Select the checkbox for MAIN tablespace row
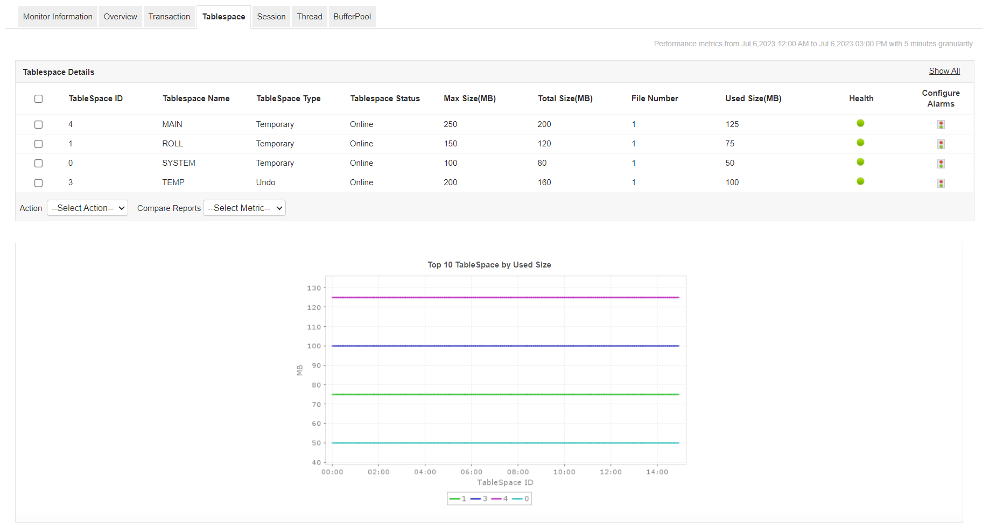Image resolution: width=989 pixels, height=528 pixels. click(x=38, y=124)
